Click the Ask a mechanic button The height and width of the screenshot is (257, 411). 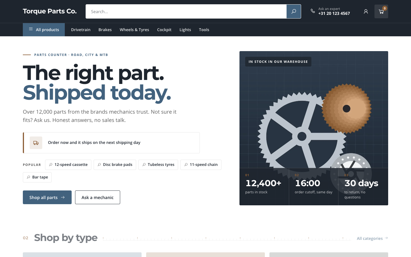click(x=98, y=197)
